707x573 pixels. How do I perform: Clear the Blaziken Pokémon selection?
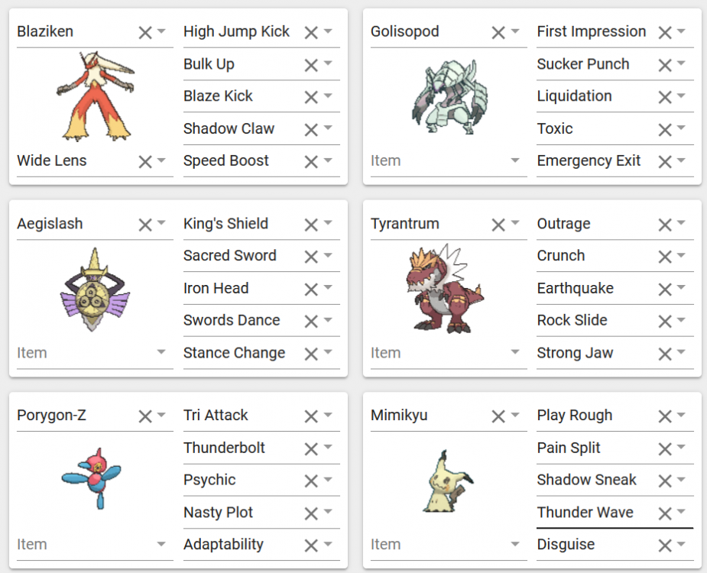click(x=145, y=32)
